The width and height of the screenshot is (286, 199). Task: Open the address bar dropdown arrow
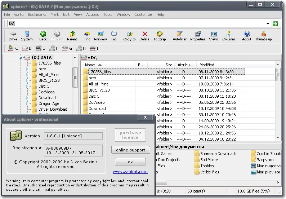pyautogui.click(x=268, y=23)
